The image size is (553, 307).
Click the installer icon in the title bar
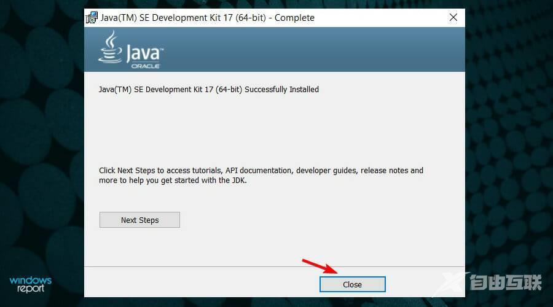92,18
